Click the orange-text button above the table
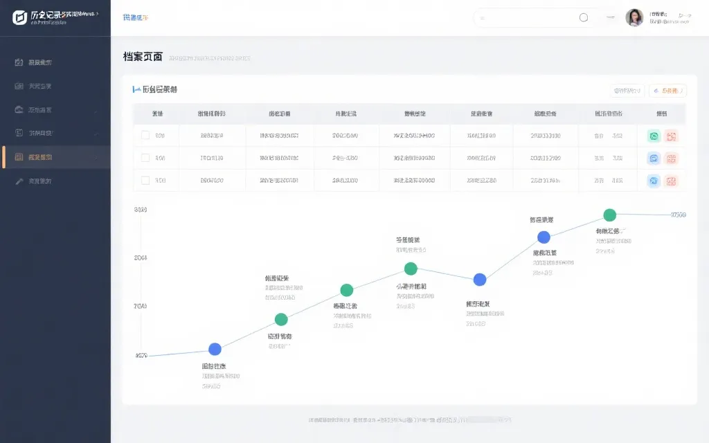This screenshot has width=709, height=443. (x=667, y=91)
